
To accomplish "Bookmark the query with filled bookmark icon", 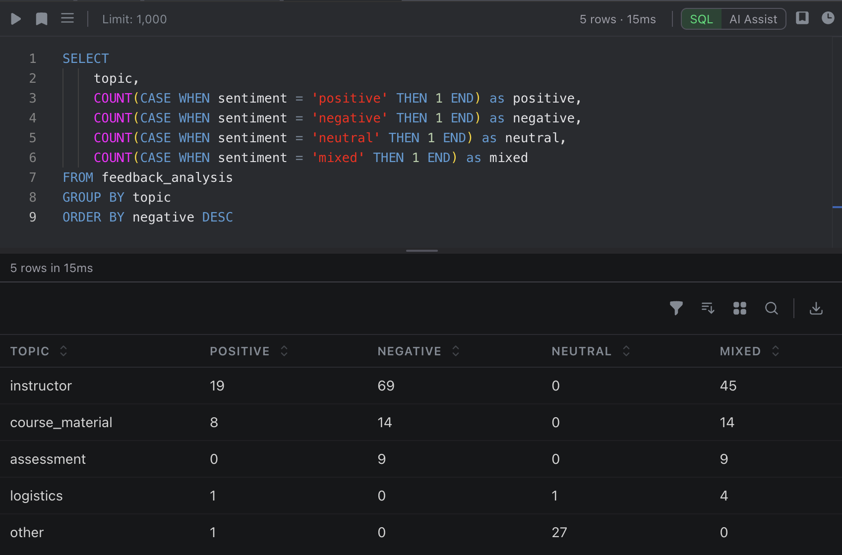I will click(x=42, y=19).
